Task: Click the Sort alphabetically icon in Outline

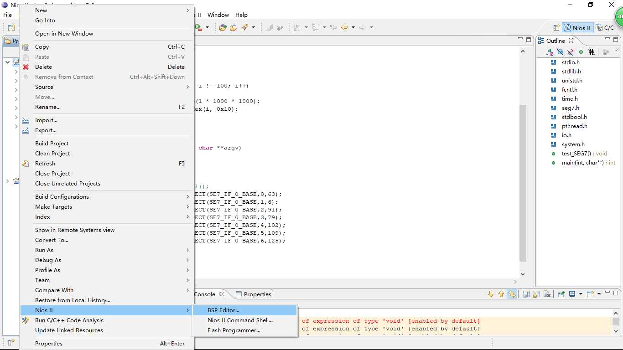Action: [550, 52]
